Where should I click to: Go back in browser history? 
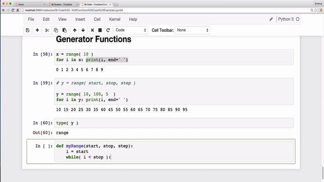[x=4, y=10]
